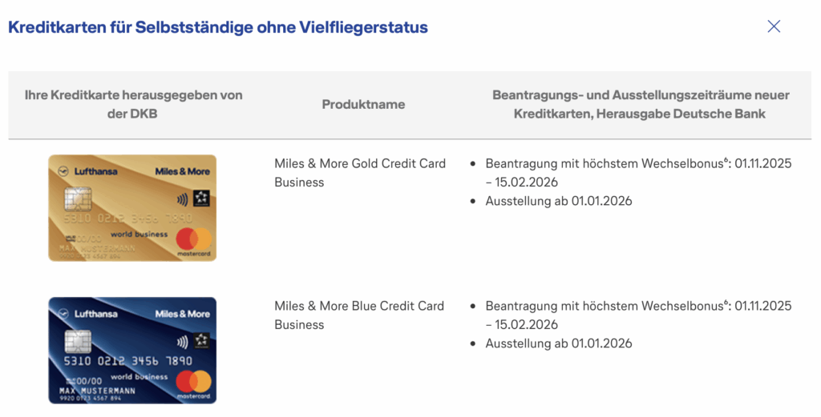Click the Mastercard logo on the blue card
This screenshot has width=821, height=417.
[x=193, y=381]
